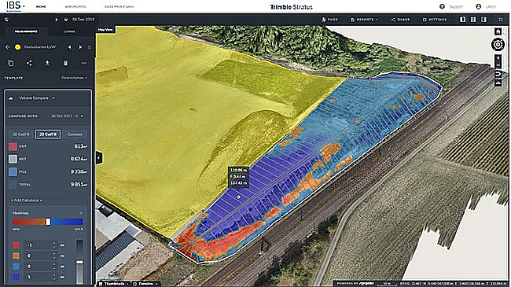Click the Add Calculator button
This screenshot has height=287, width=511.
click(27, 201)
